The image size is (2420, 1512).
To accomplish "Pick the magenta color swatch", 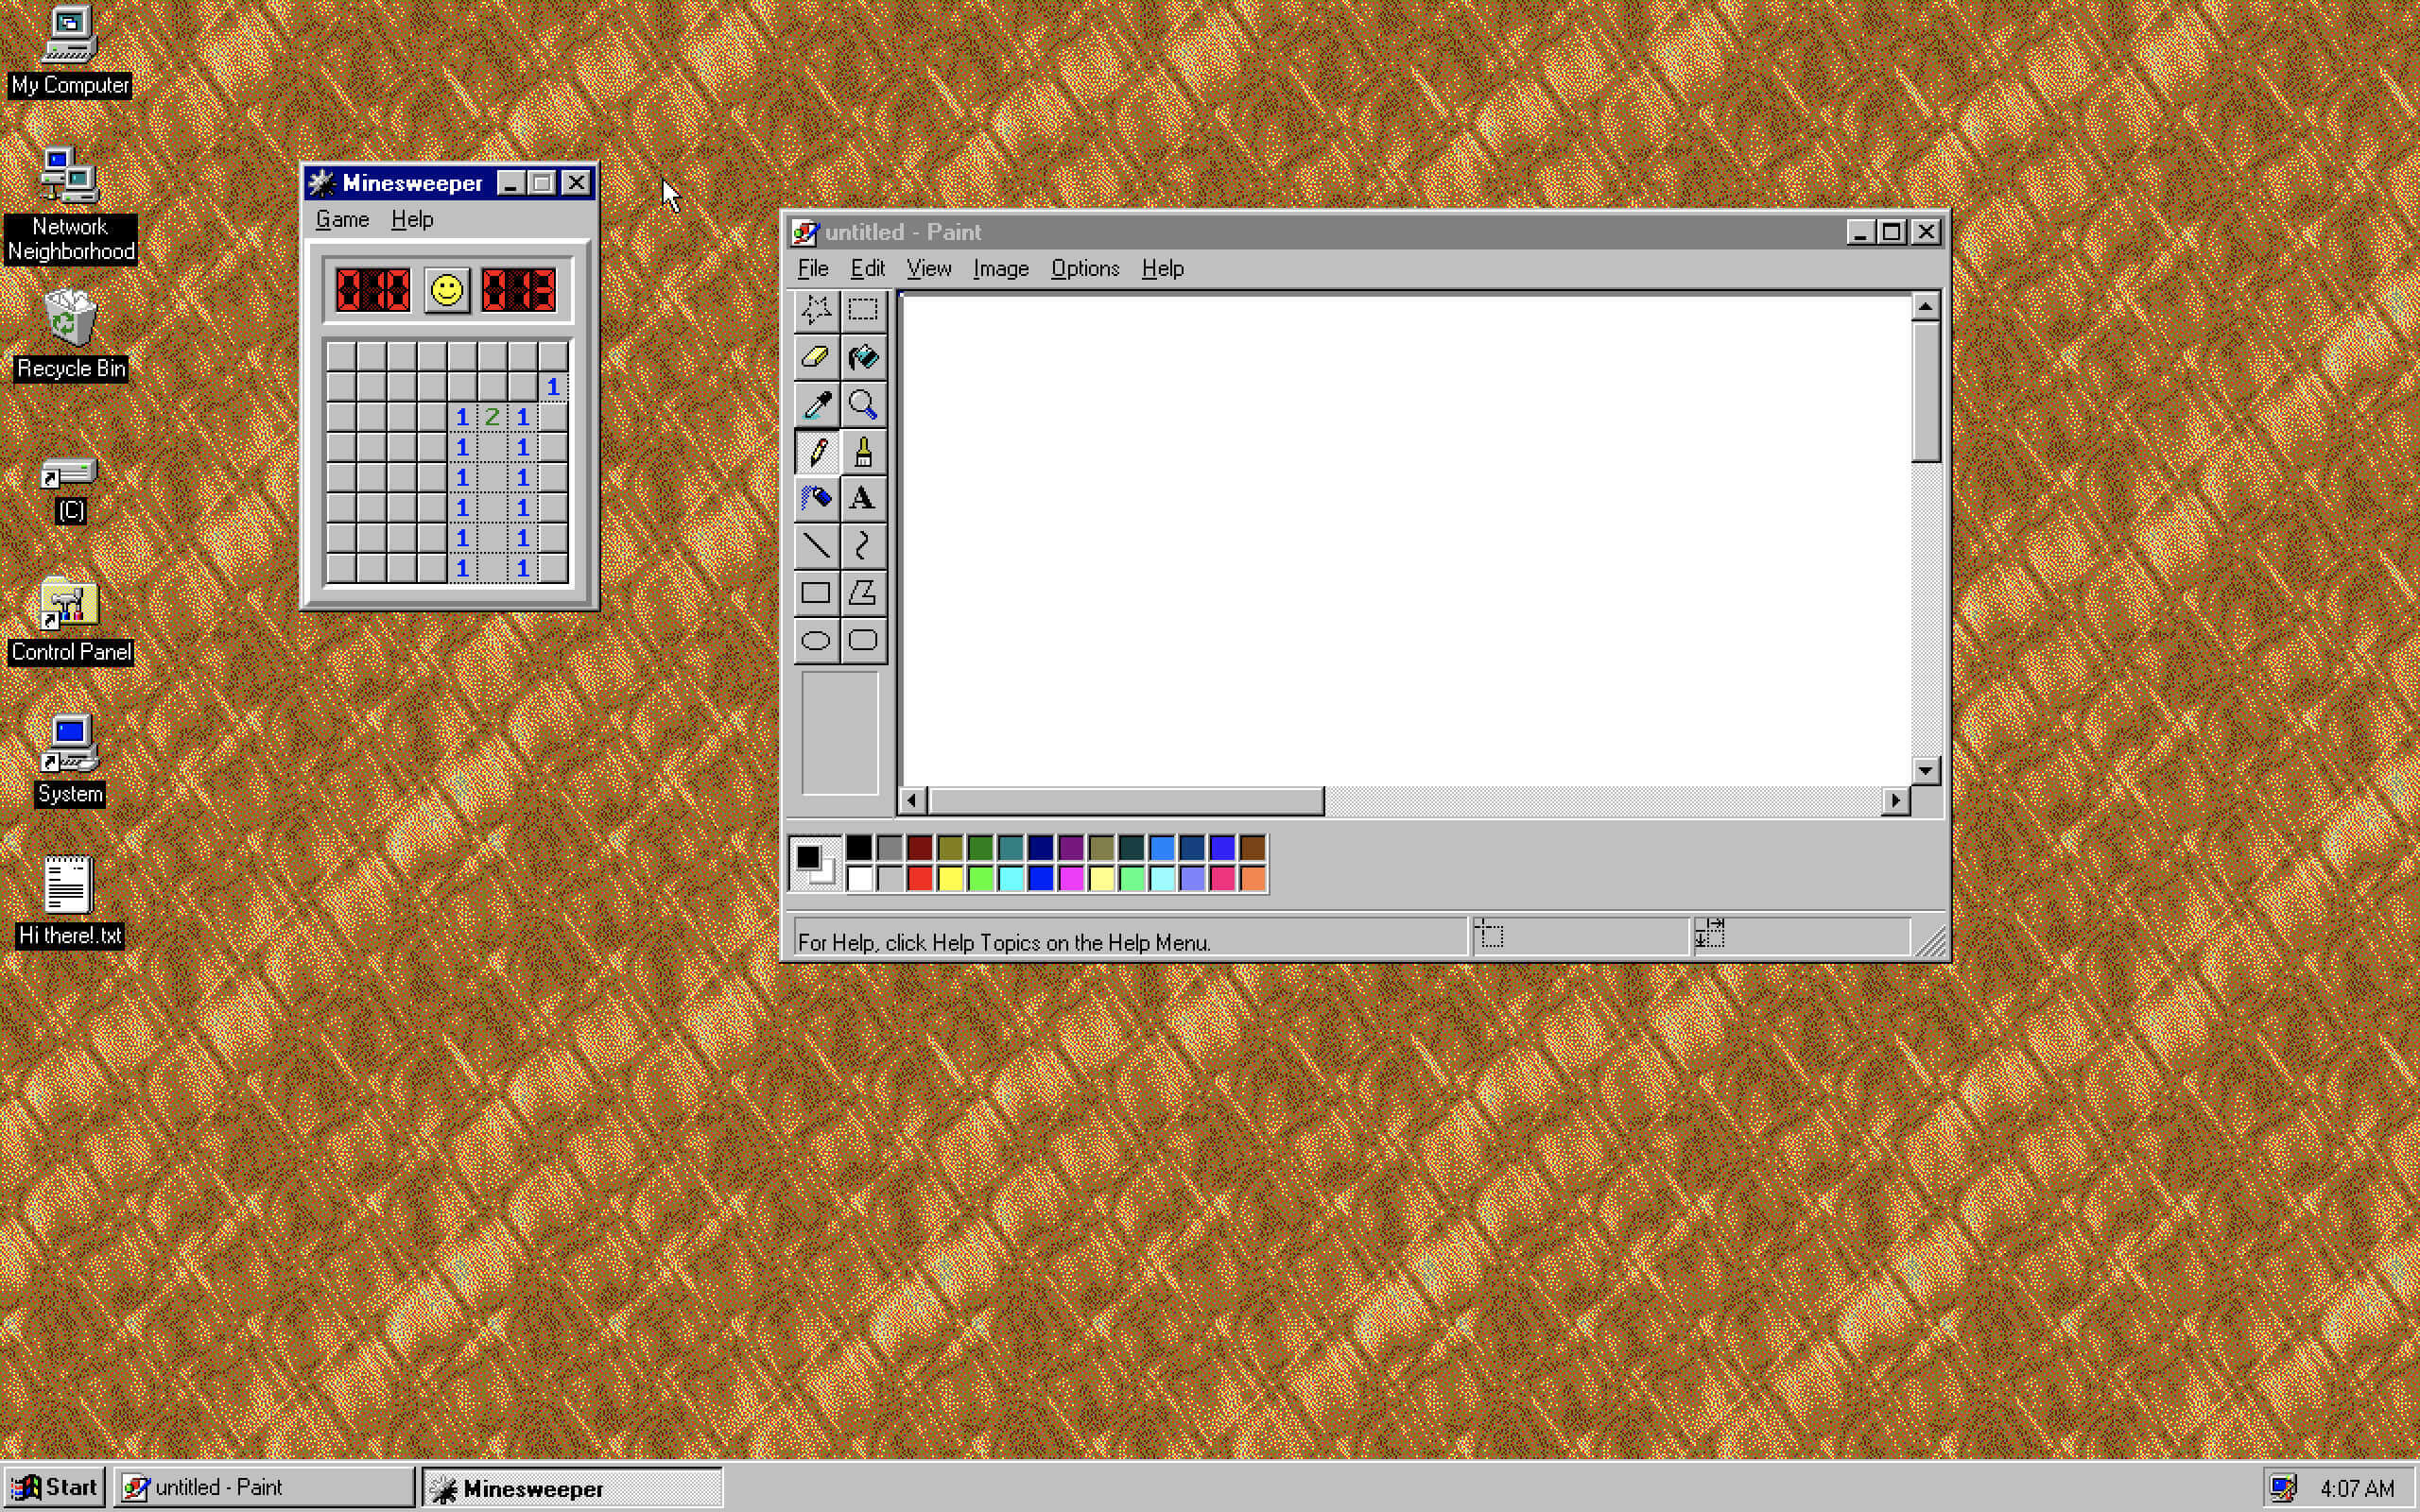I will [1071, 878].
